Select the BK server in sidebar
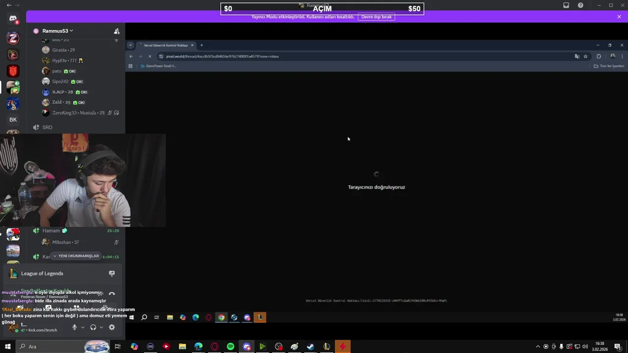This screenshot has height=353, width=628. 13,120
